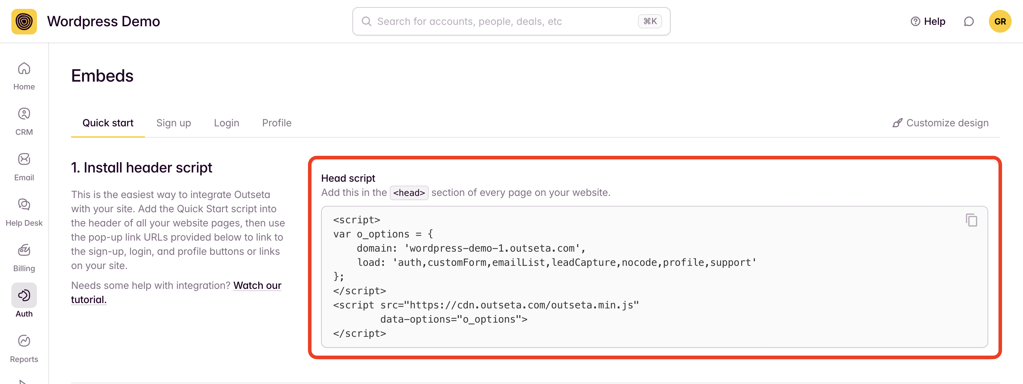Image resolution: width=1023 pixels, height=384 pixels.
Task: Open Help Desk section
Action: point(24,212)
